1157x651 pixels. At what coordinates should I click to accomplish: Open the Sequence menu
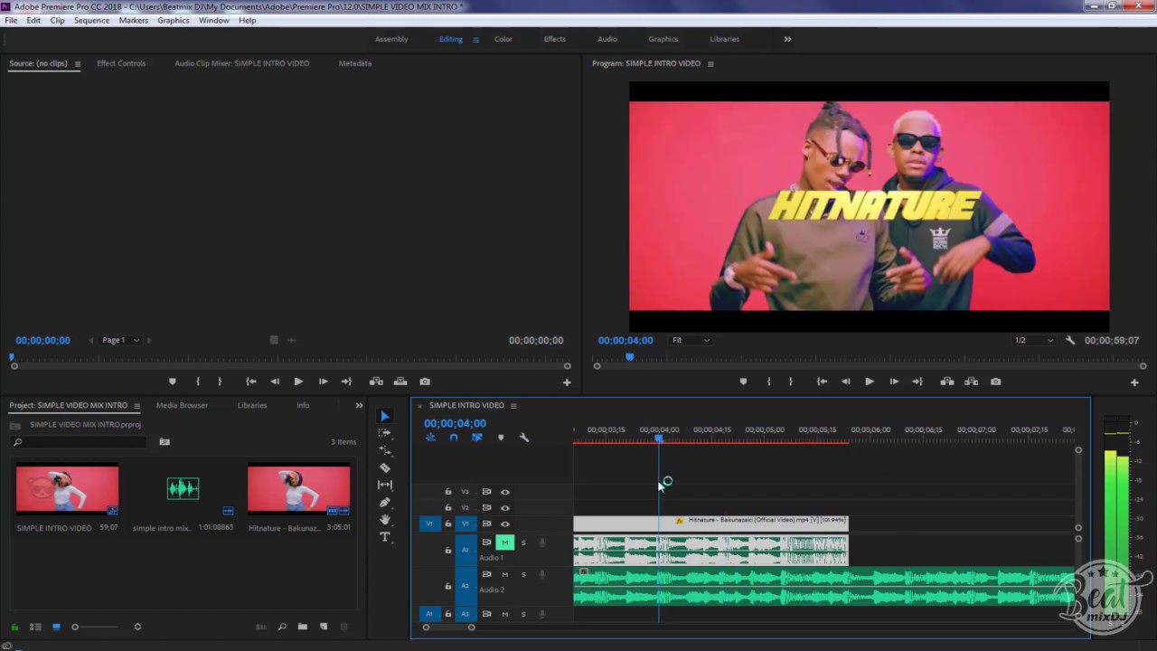coord(91,20)
